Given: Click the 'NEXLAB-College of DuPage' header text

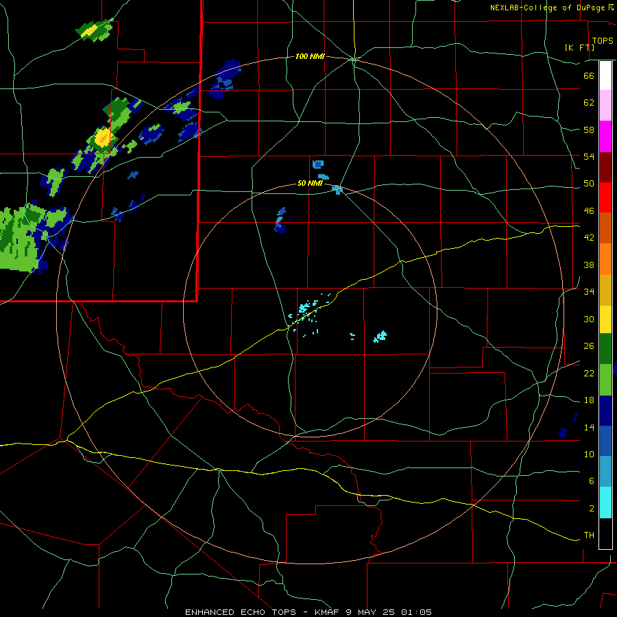Looking at the screenshot, I should pos(548,8).
